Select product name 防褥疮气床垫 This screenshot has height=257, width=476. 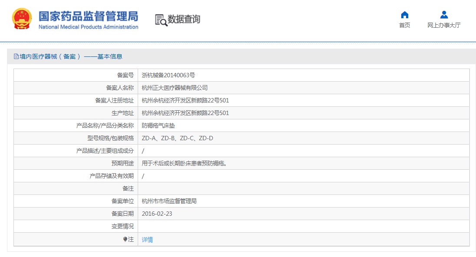pos(158,125)
